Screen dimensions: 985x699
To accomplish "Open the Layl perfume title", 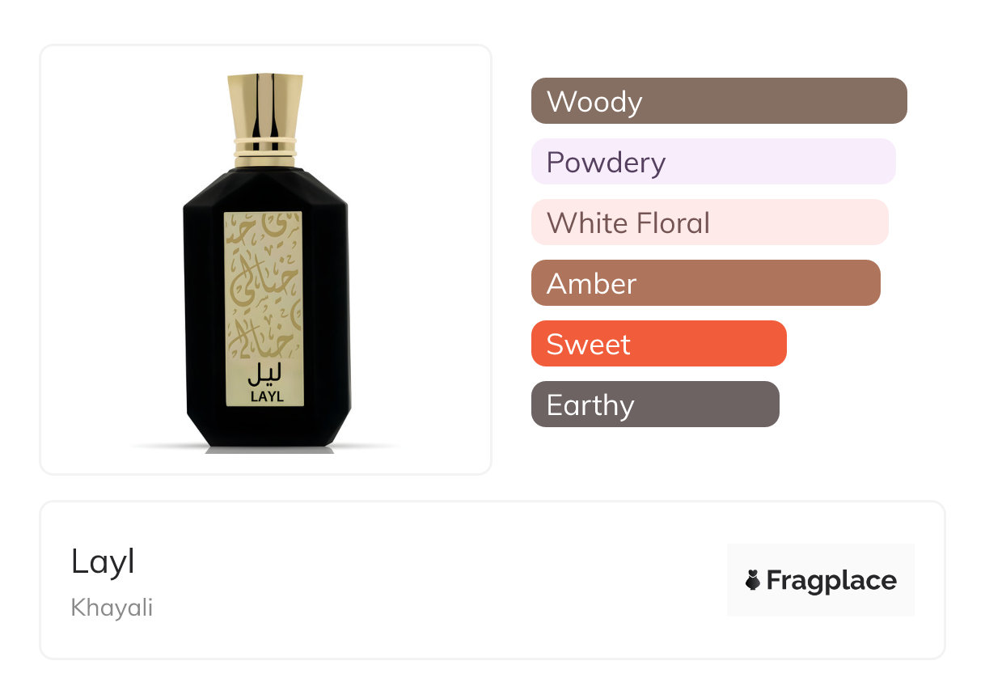I will point(103,561).
